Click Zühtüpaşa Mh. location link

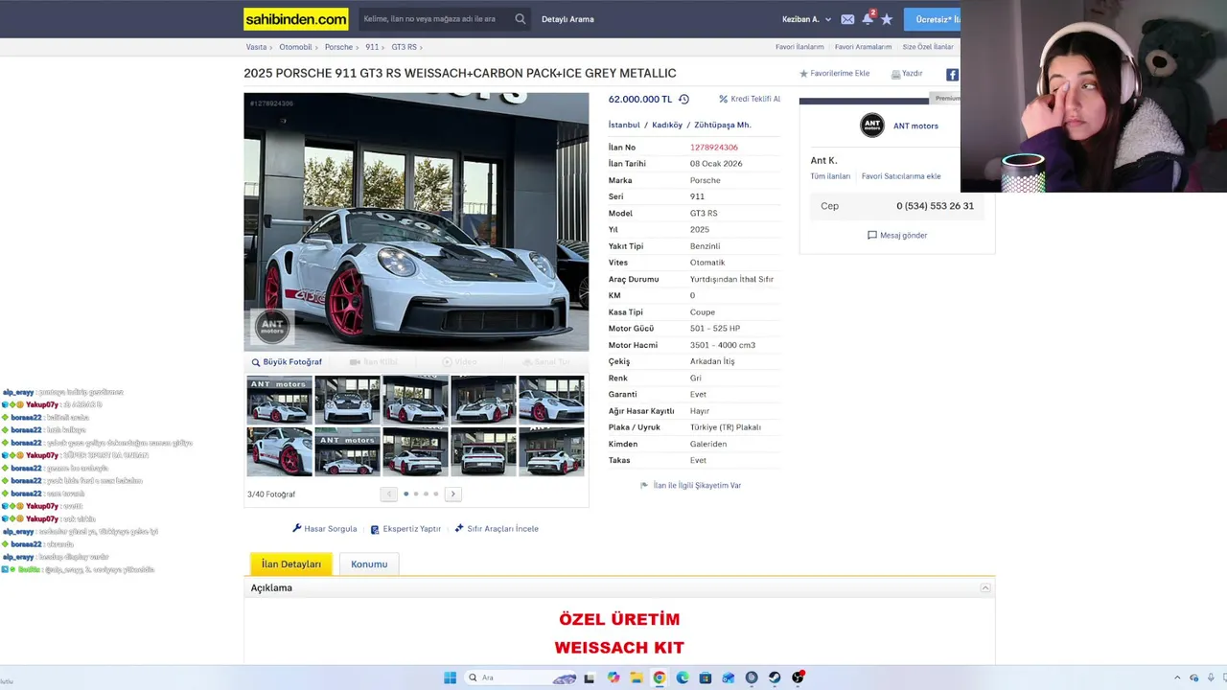pos(723,125)
